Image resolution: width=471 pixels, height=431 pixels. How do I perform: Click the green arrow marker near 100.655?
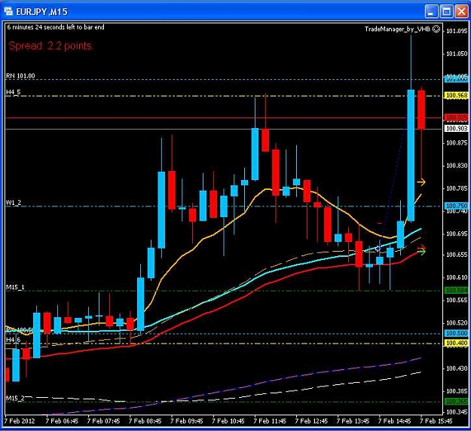(x=422, y=252)
